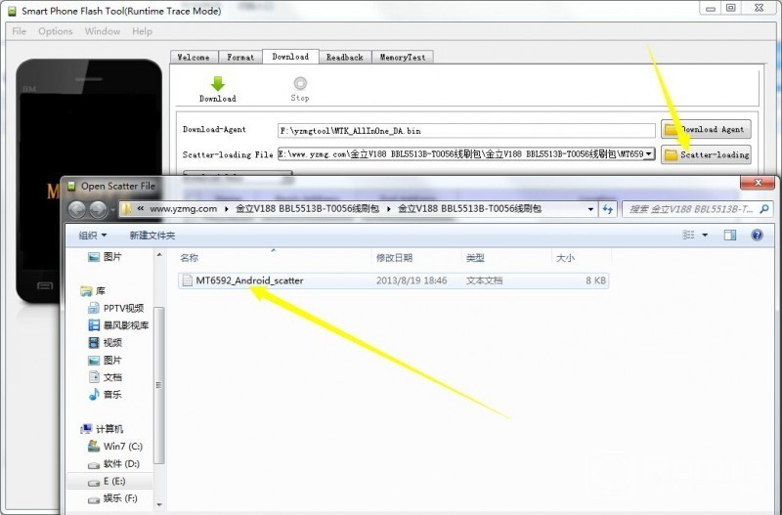Select the 音乐 library
The width and height of the screenshot is (782, 515).
pyautogui.click(x=105, y=395)
